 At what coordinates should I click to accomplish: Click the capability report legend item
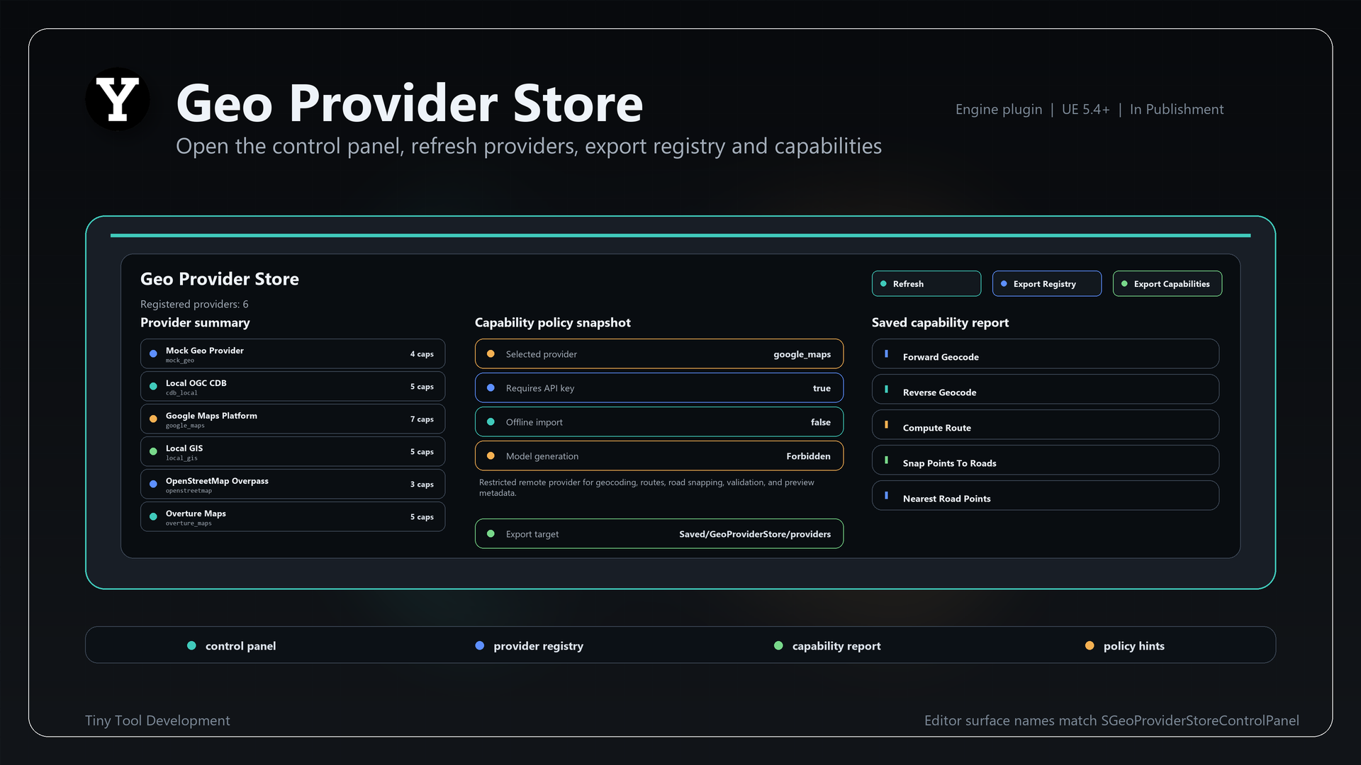coord(827,645)
